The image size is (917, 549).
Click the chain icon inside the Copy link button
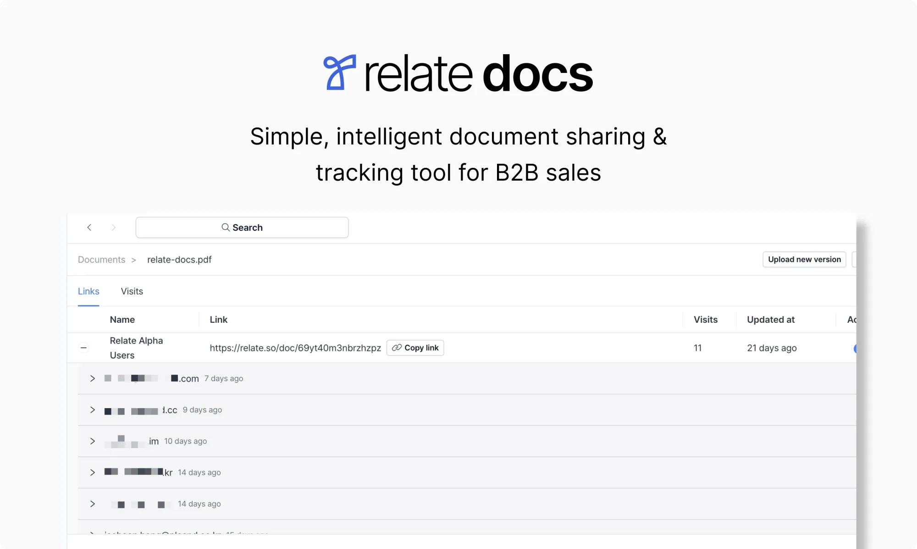pyautogui.click(x=397, y=348)
